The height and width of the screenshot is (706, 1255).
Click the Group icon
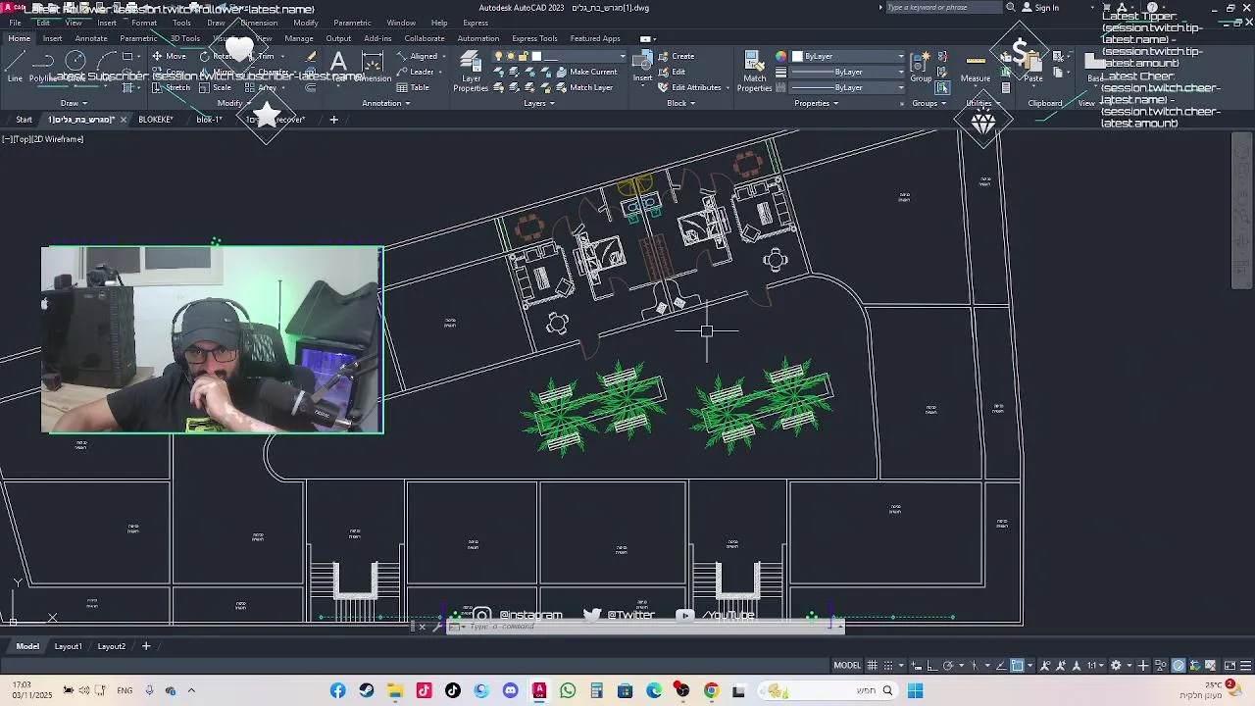(x=921, y=67)
